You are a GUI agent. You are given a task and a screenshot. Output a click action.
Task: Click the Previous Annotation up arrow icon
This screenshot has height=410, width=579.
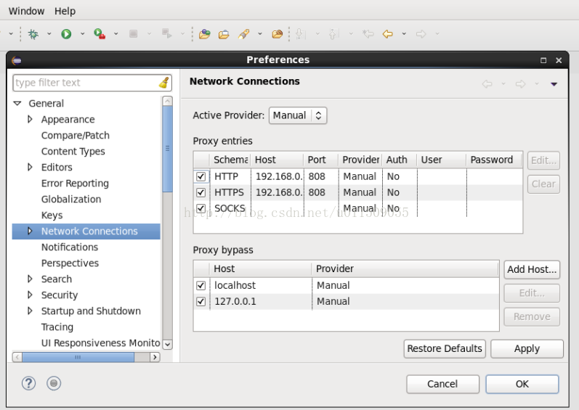[333, 34]
